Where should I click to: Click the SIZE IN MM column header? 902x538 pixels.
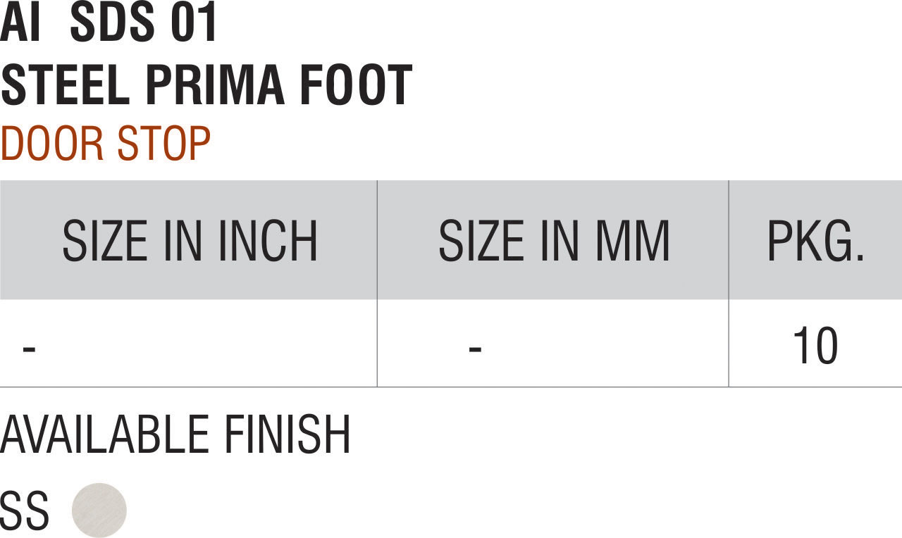(x=554, y=242)
